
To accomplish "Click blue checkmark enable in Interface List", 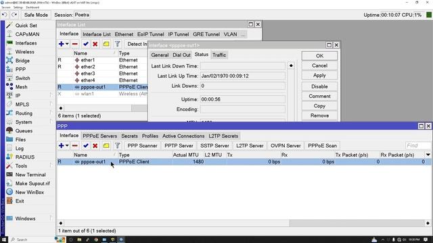I will [86, 44].
